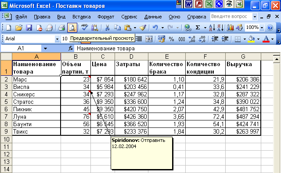
Task: Save the workbook with the floppy icon
Action: (29, 28)
